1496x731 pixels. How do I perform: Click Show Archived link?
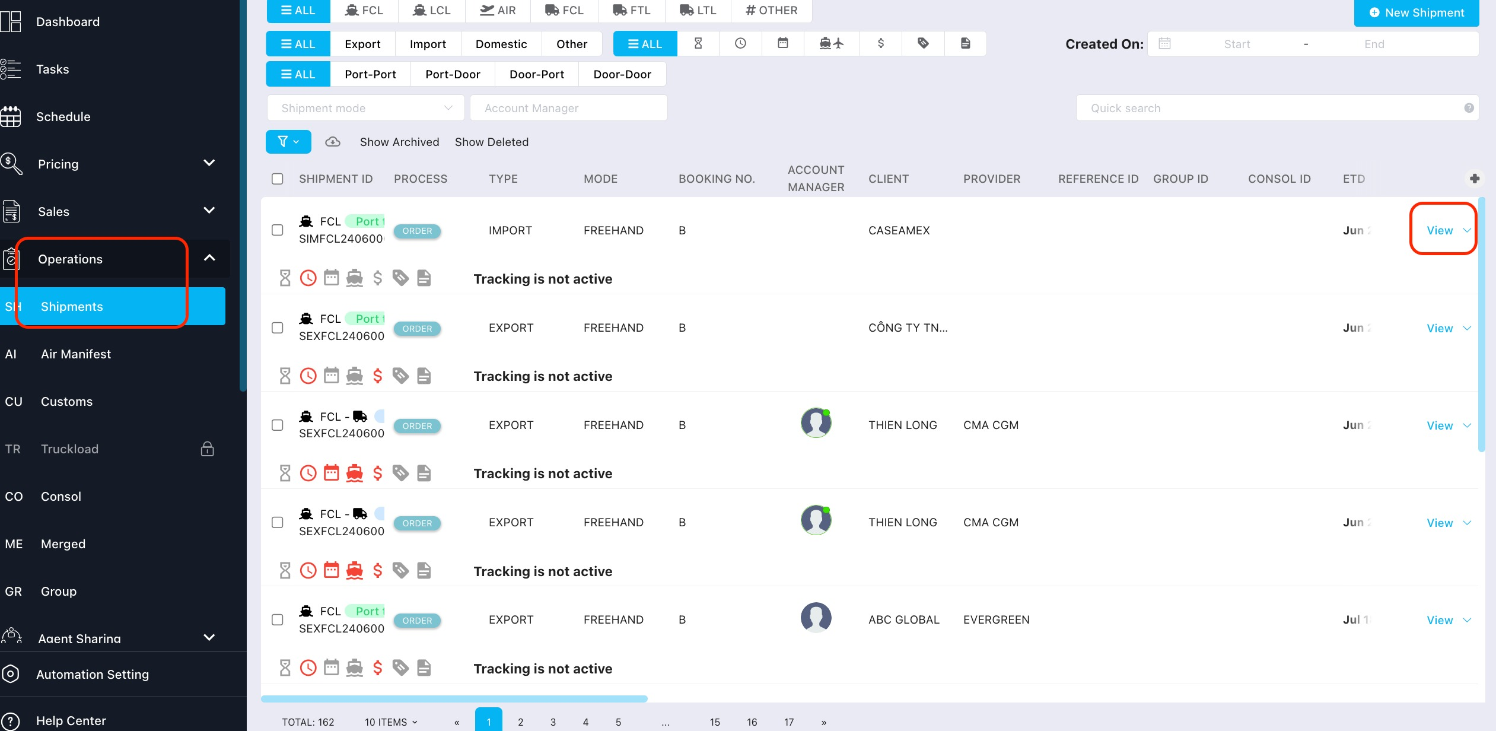pos(399,142)
